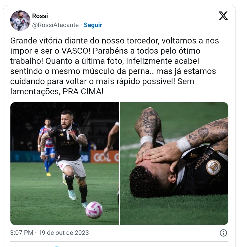Click the Twitter info circle icon

223,233
